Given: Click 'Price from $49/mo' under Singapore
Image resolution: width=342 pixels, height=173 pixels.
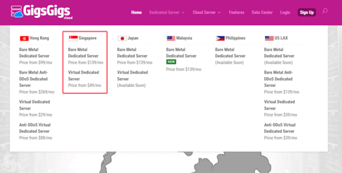Looking at the screenshot, I should pos(85,85).
